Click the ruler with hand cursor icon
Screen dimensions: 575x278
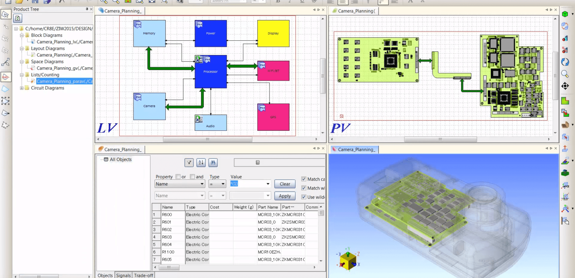(x=565, y=221)
